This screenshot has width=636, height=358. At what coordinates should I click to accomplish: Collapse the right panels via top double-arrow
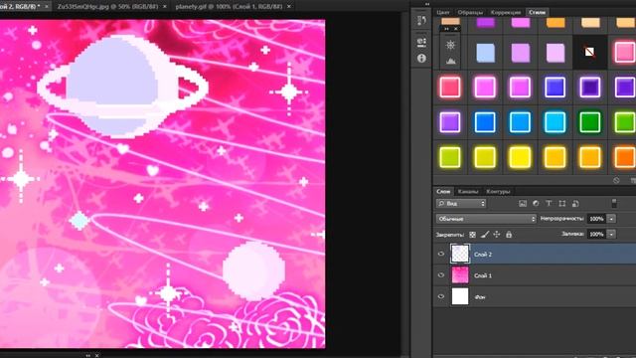point(427,4)
